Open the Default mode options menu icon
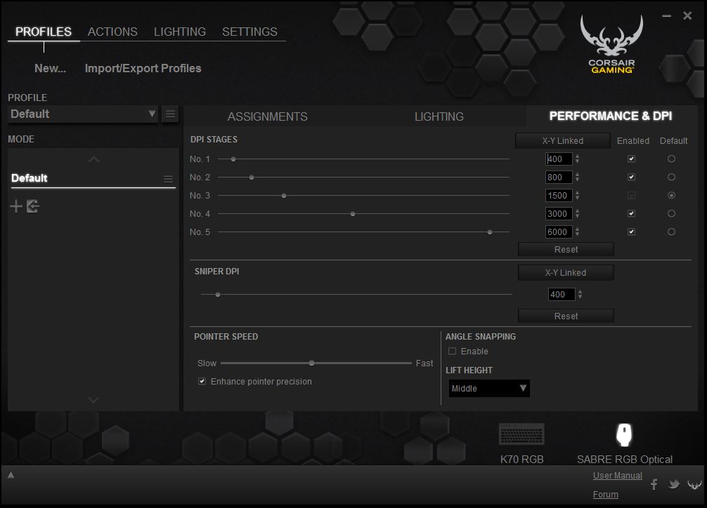The height and width of the screenshot is (508, 707). click(168, 179)
